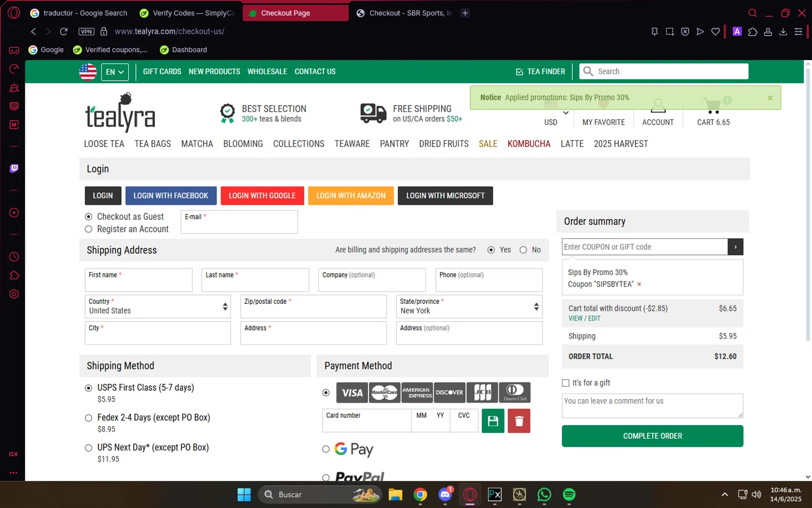Image resolution: width=812 pixels, height=508 pixels.
Task: Go back with the browser back arrow
Action: coord(34,31)
